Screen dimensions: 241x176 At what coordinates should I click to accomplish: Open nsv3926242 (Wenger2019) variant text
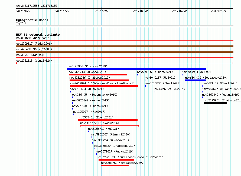[91, 100]
